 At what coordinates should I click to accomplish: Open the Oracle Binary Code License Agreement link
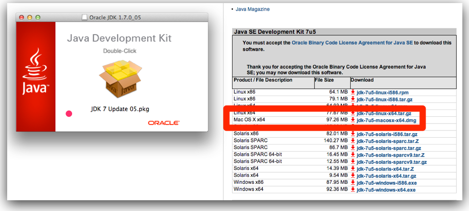click(352, 43)
